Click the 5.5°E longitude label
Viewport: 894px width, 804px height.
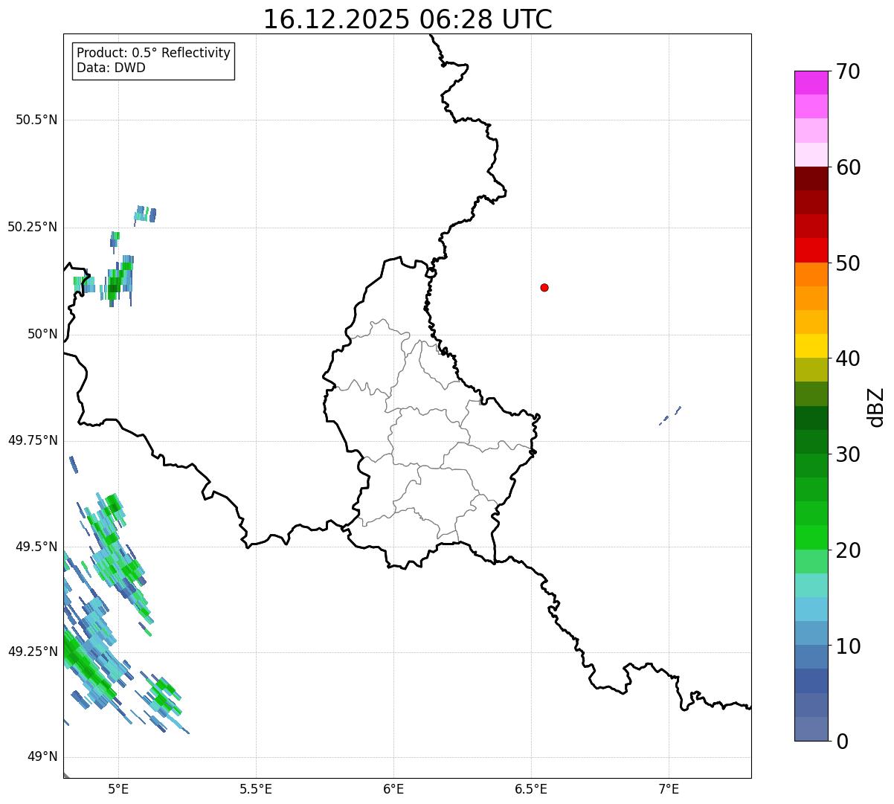256,789
